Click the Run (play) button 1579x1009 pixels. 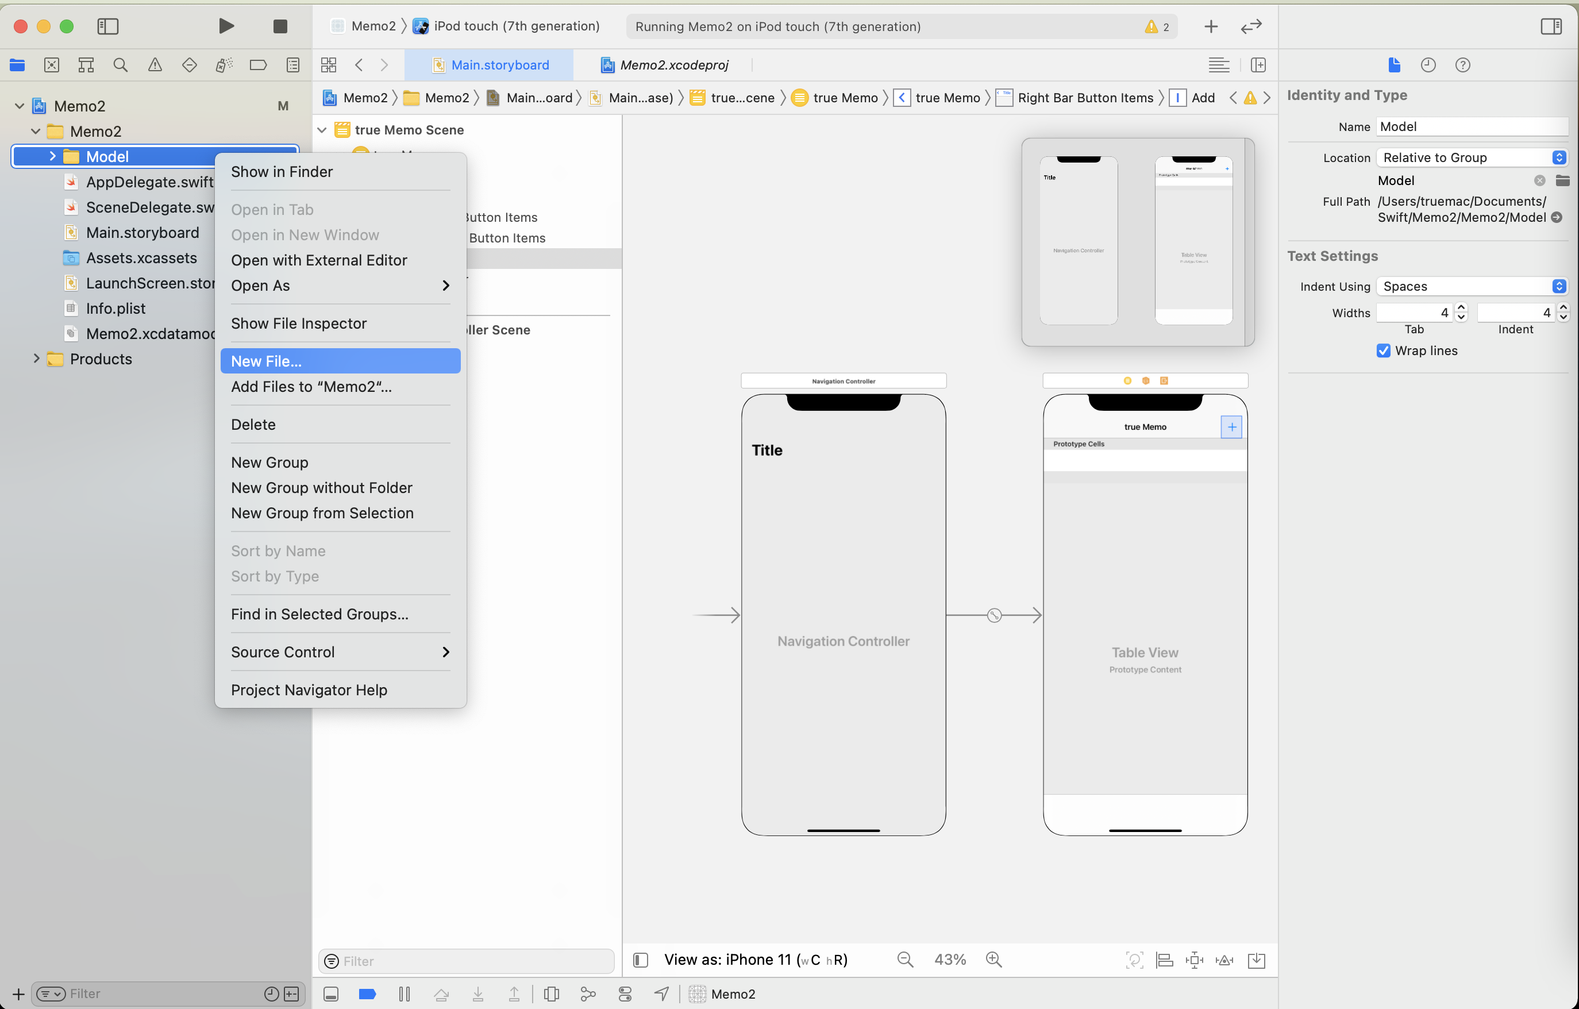click(226, 26)
